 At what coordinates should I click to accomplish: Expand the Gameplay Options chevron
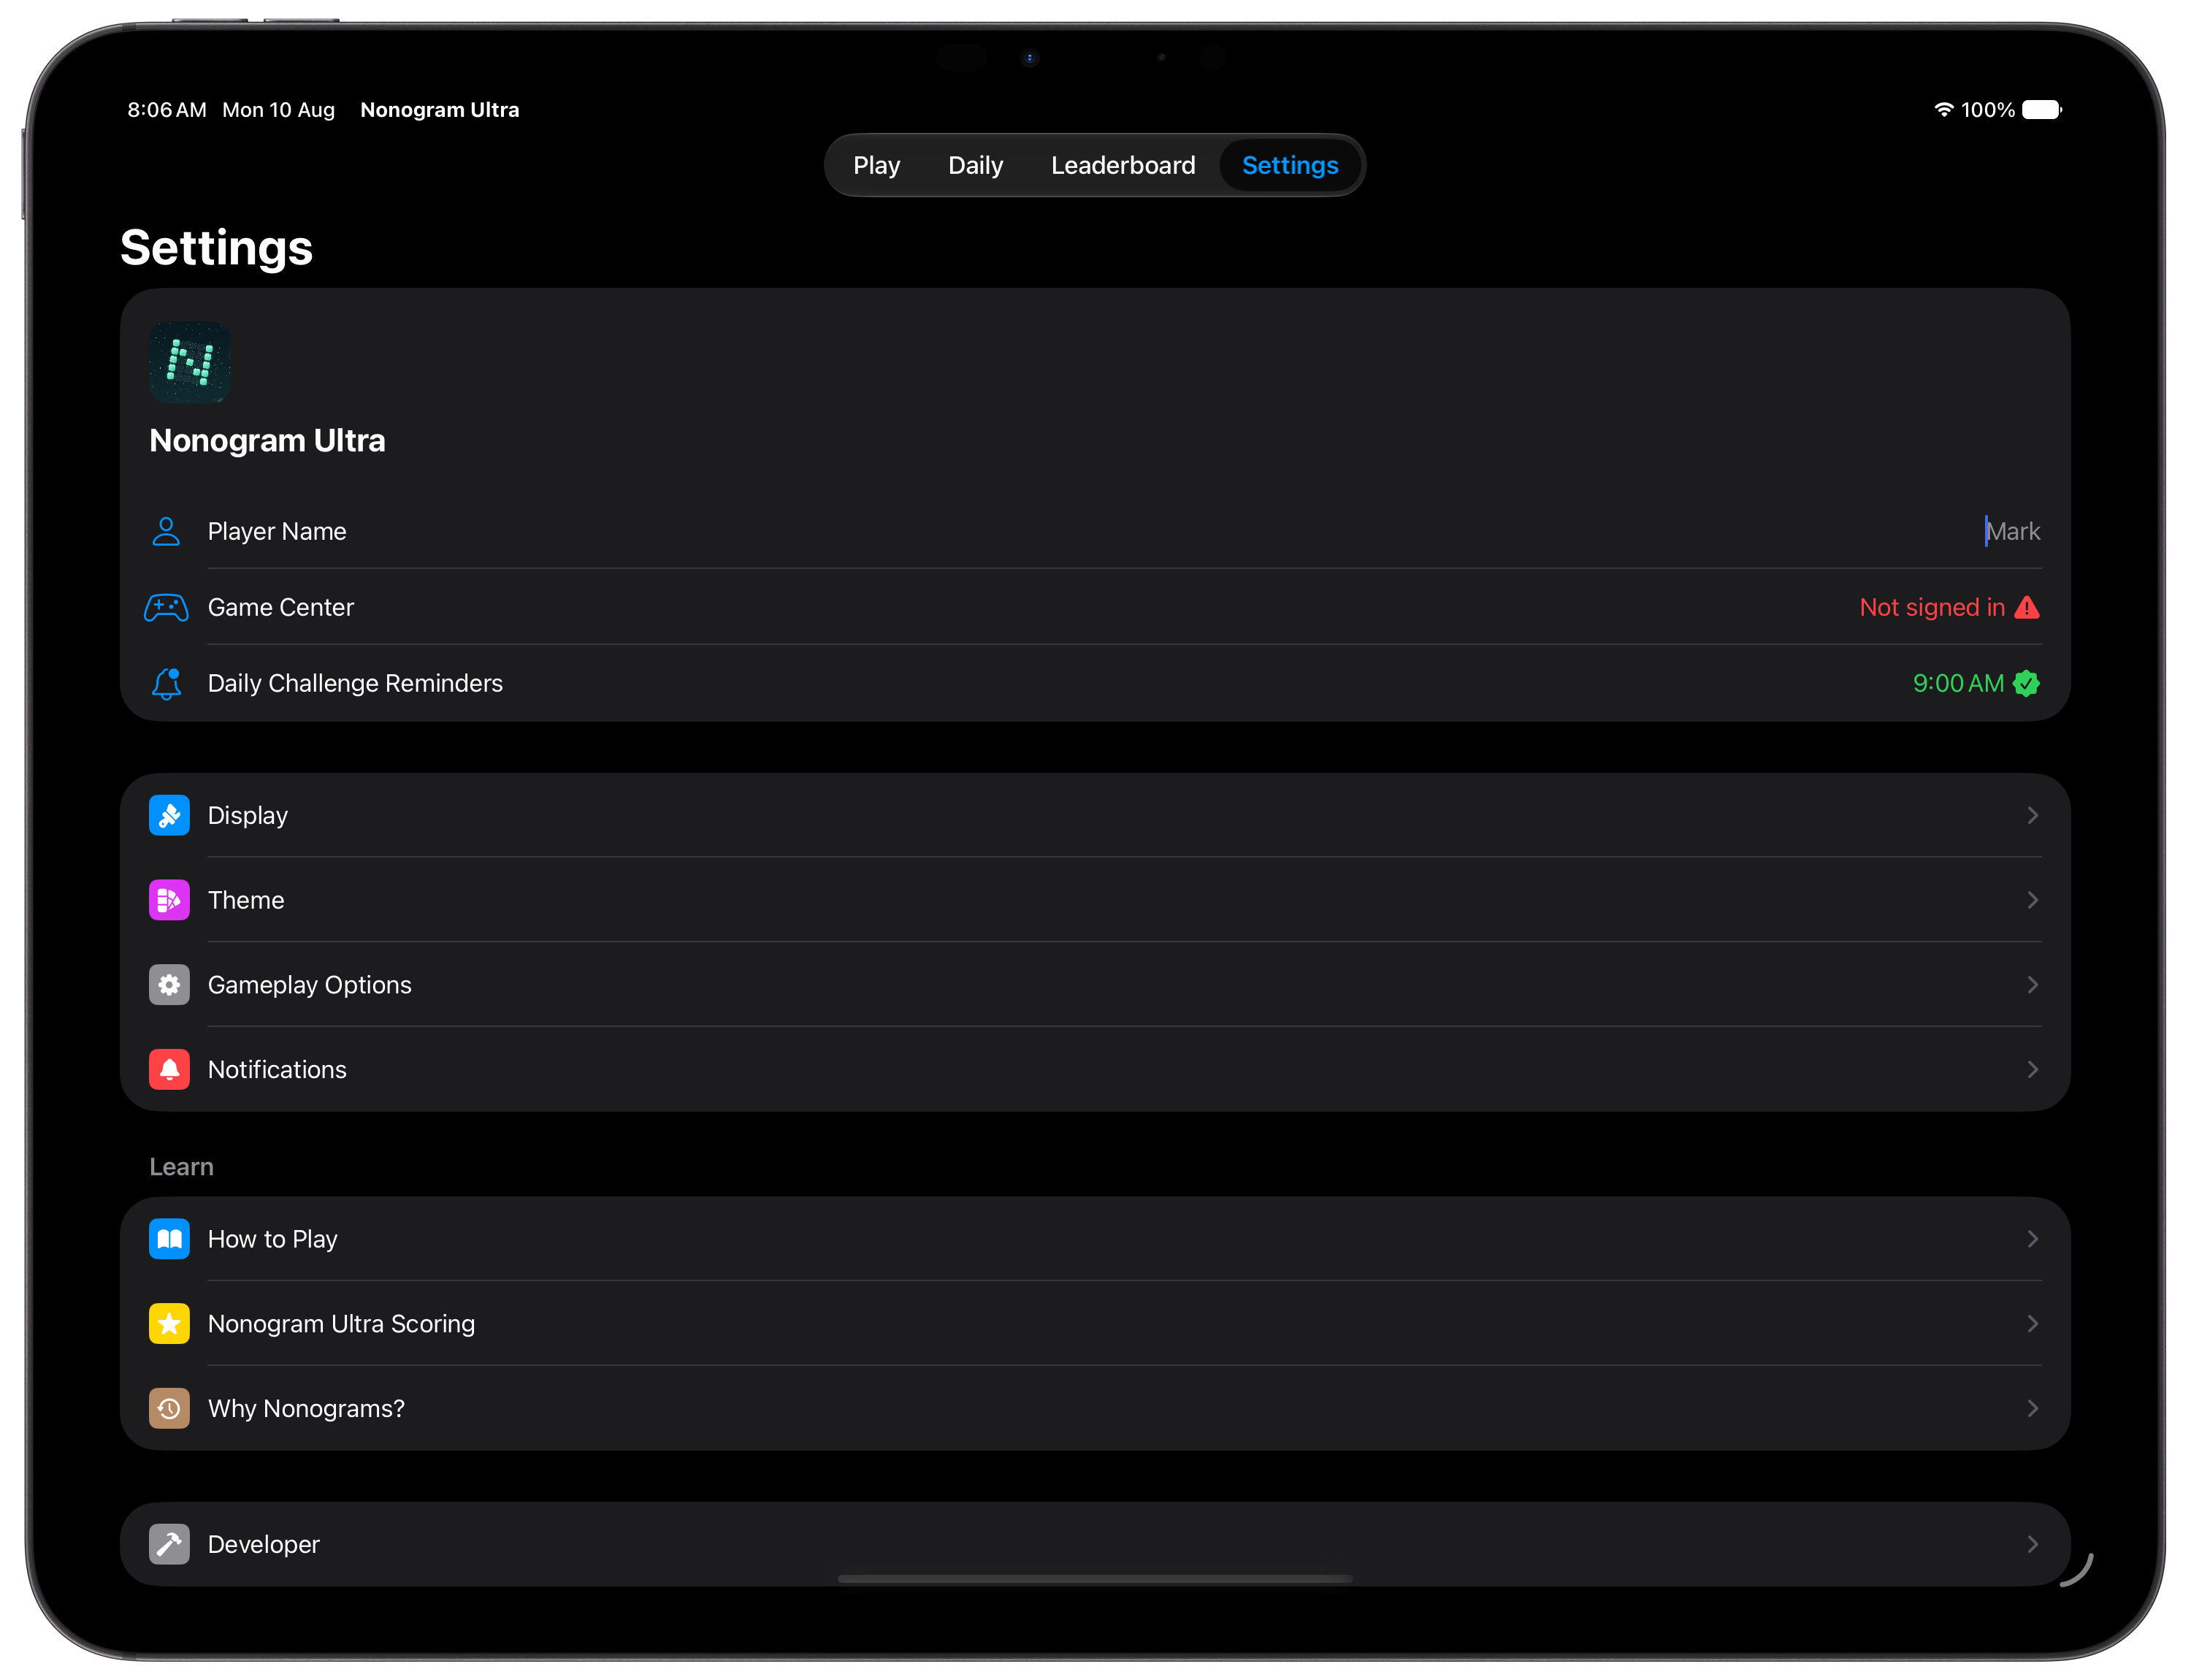2032,985
